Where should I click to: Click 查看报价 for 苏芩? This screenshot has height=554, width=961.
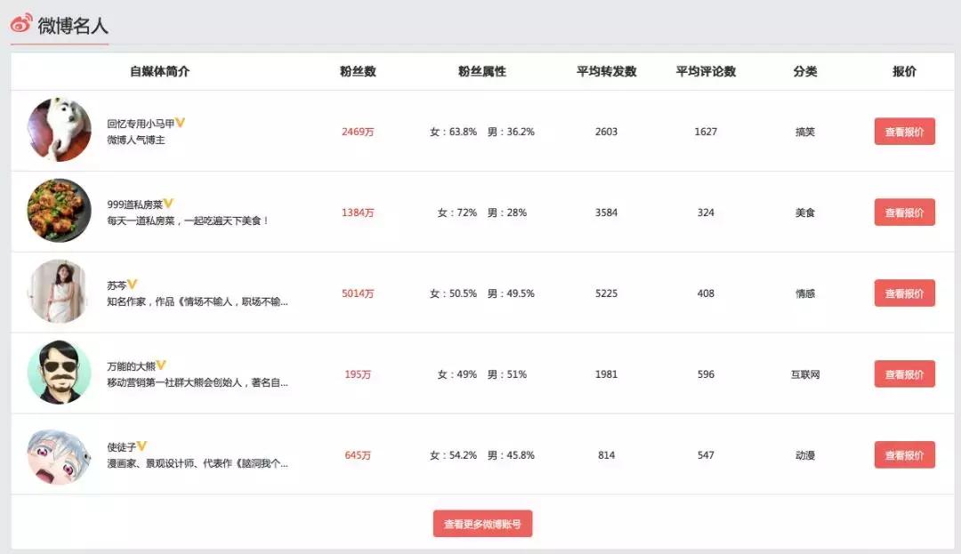(904, 293)
